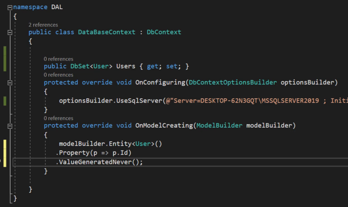Click the Users property name
Screen dimensions: 348x207
(126, 66)
